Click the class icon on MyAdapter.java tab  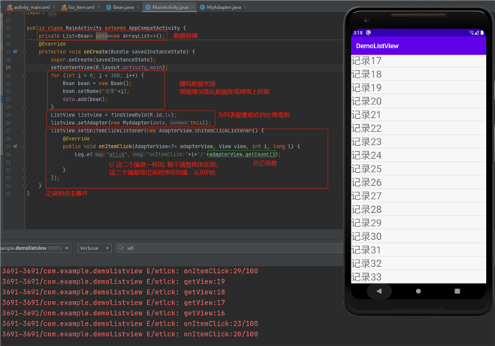click(202, 7)
